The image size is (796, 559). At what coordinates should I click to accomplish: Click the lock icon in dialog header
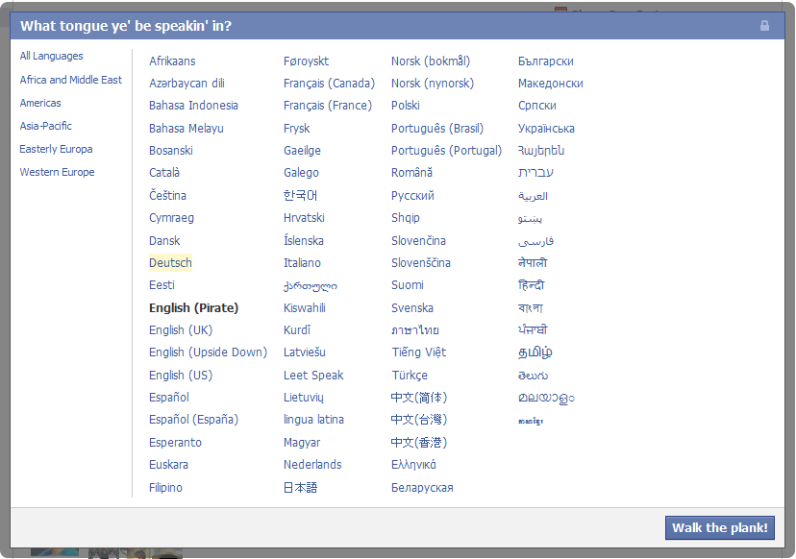click(764, 25)
